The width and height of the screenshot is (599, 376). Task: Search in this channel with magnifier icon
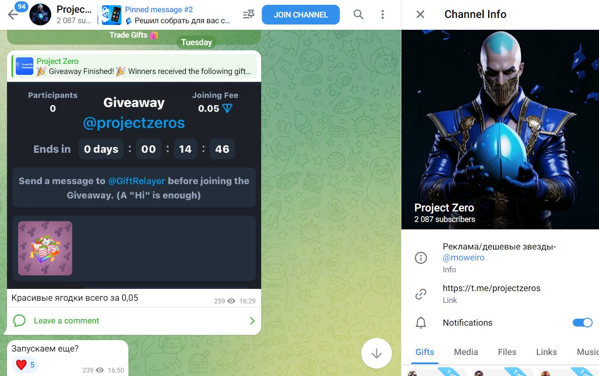pos(358,15)
